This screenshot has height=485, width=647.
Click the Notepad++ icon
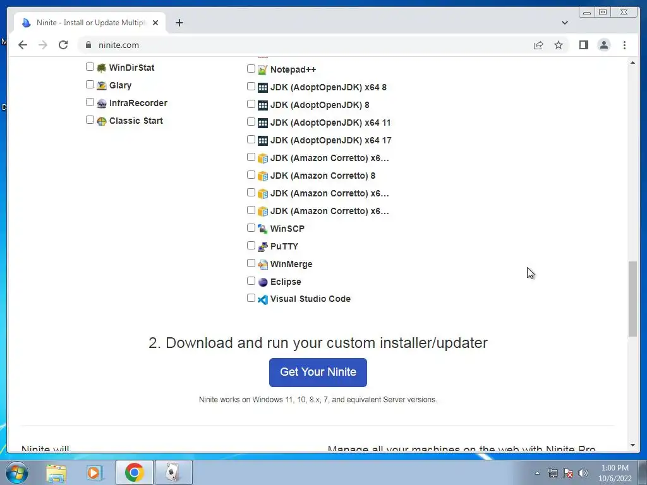tap(262, 69)
